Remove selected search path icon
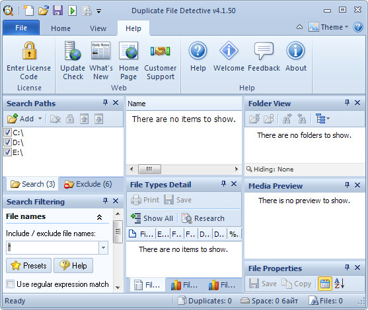368x310 pixels. pyautogui.click(x=55, y=119)
